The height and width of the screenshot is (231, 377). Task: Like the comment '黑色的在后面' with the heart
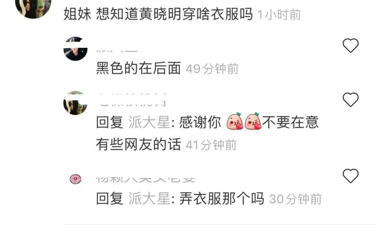click(x=351, y=46)
